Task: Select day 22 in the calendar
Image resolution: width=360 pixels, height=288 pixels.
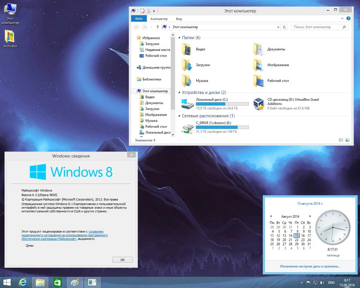Action: click(297, 240)
